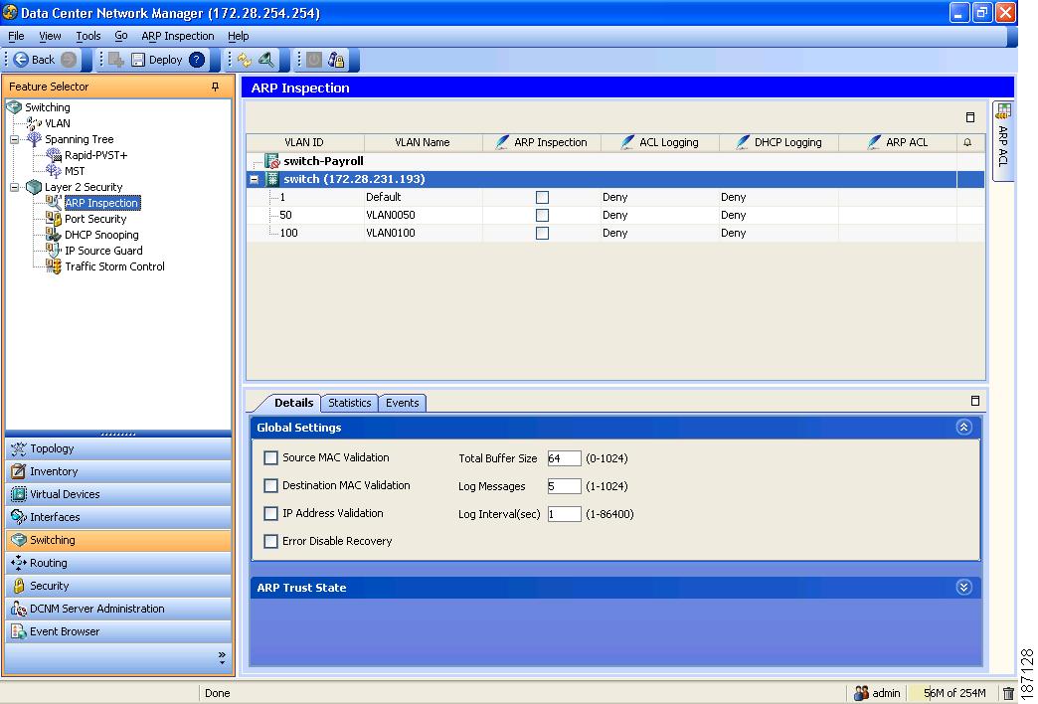The image size is (1038, 704).
Task: Open the Tools menu
Action: pos(87,36)
